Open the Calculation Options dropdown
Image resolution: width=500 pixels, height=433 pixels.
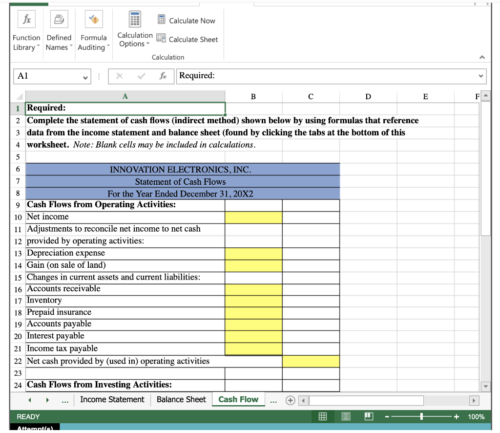point(135,30)
